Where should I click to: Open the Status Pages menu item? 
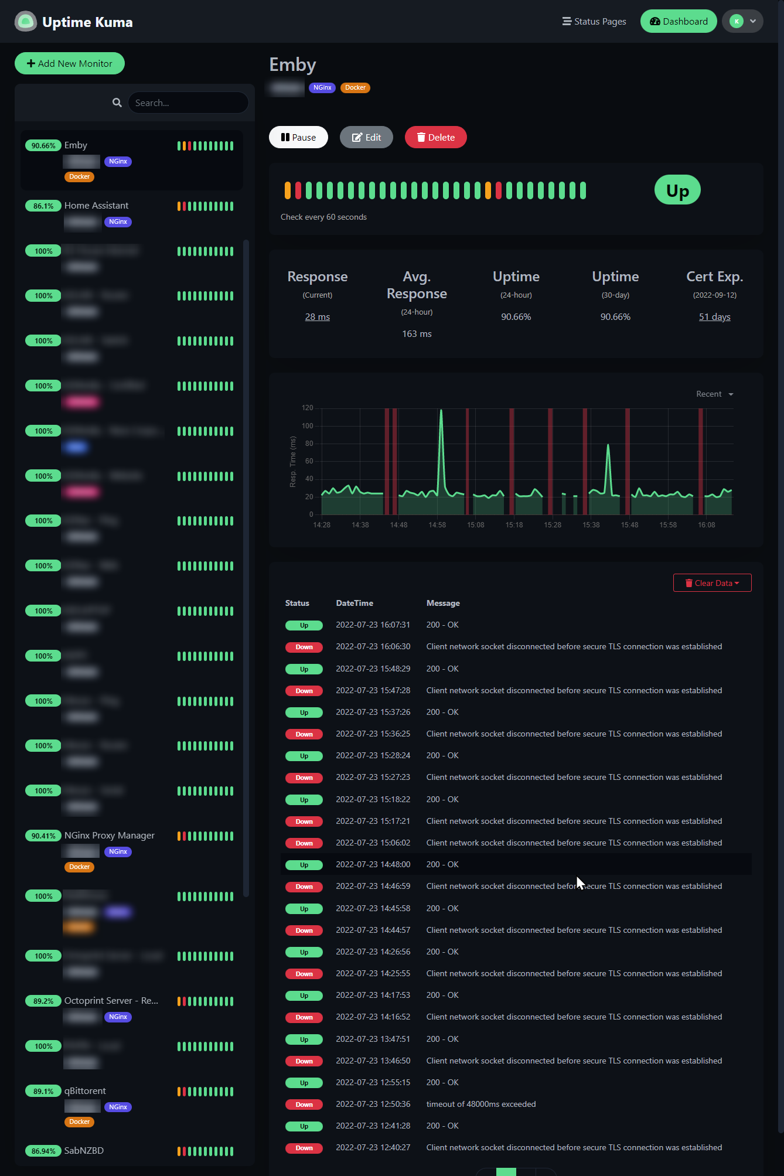coord(594,22)
